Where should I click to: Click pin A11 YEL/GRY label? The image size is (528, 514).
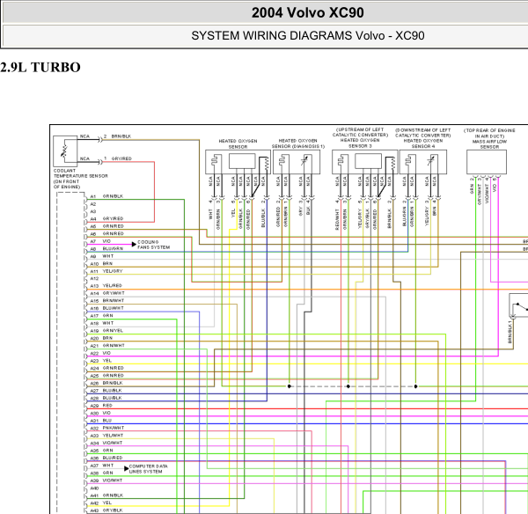coord(106,271)
